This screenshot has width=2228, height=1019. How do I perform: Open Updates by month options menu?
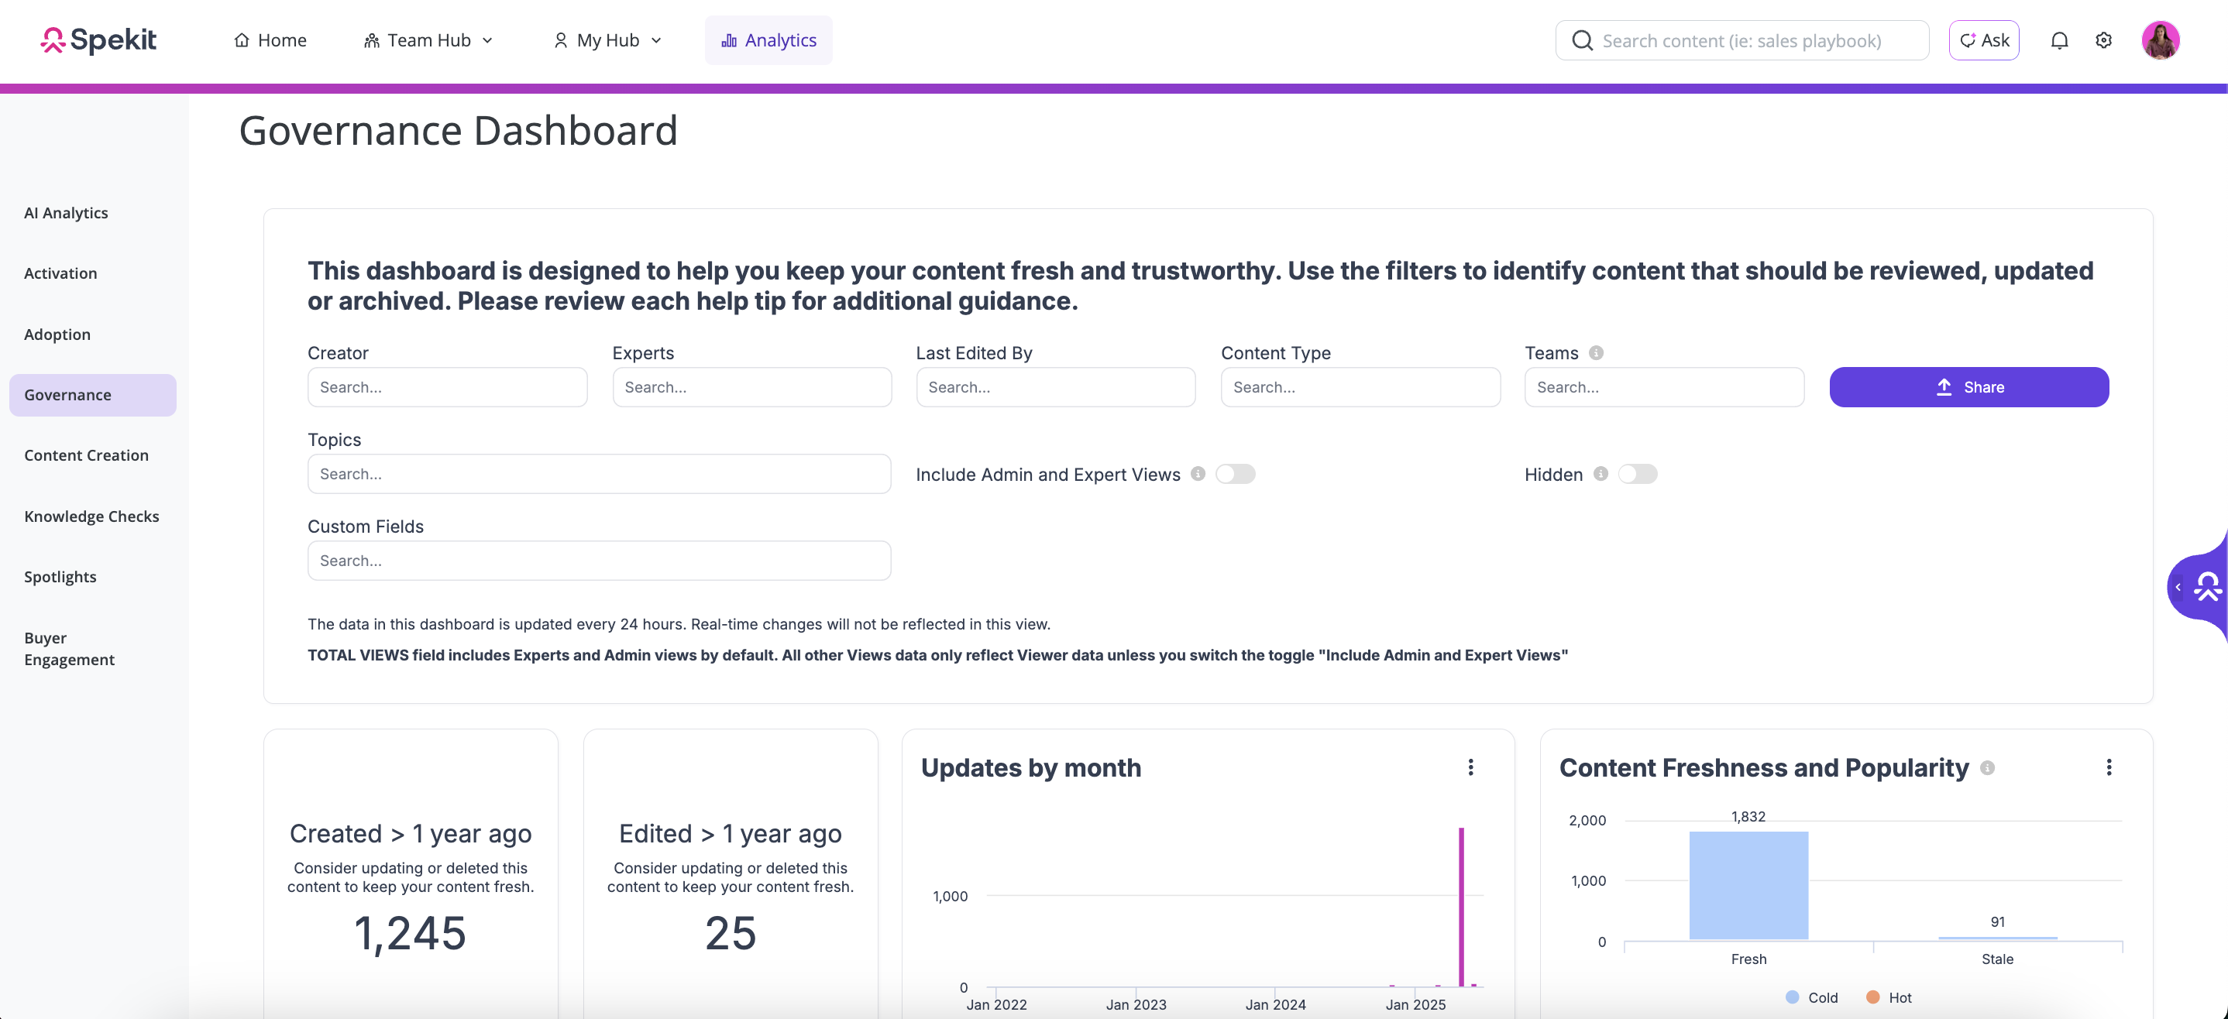point(1470,767)
